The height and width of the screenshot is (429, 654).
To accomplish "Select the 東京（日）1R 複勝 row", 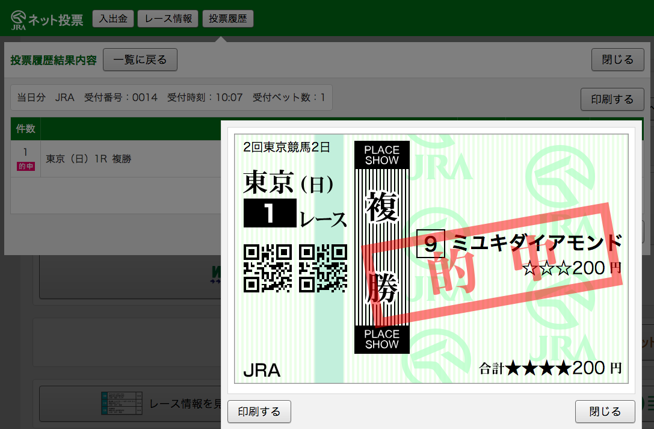I will tap(116, 159).
